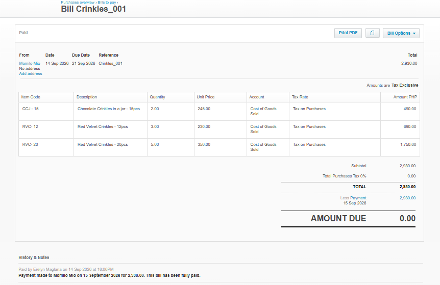440x285 pixels.
Task: Select the RVC- 20 item code cell
Action: click(46, 147)
